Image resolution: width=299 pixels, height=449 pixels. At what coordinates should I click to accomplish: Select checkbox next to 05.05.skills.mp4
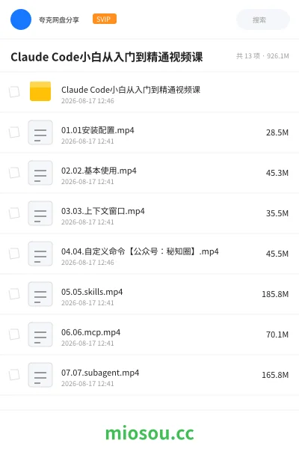pyautogui.click(x=14, y=294)
